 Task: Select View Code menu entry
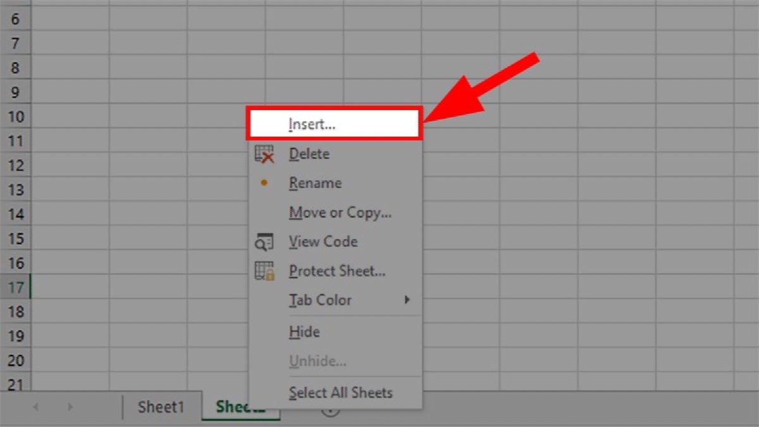tap(334, 242)
